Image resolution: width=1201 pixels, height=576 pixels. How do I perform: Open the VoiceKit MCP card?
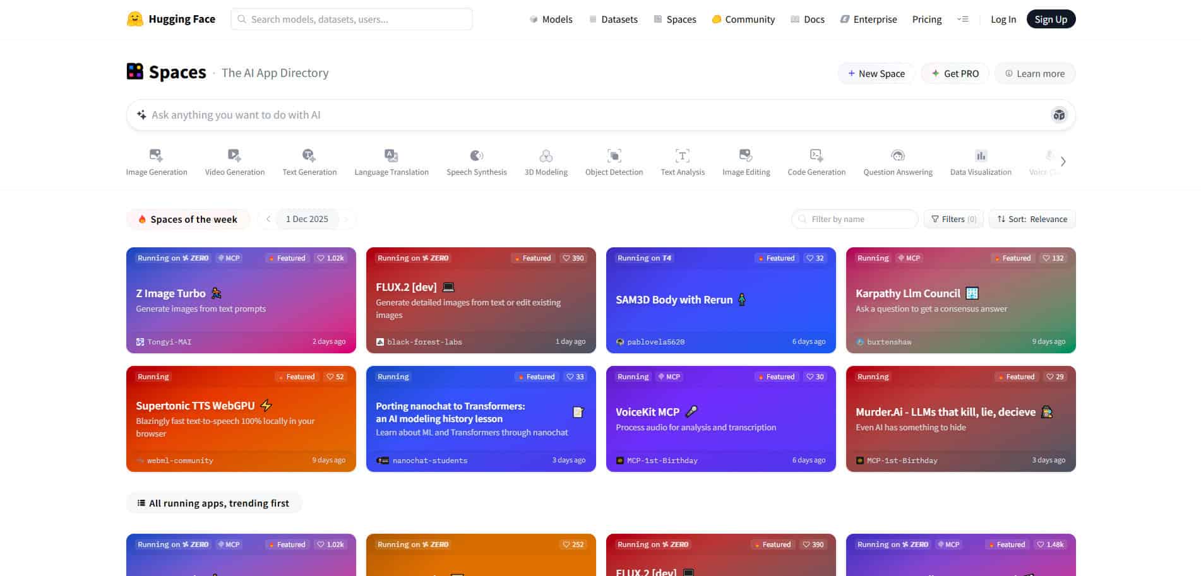click(720, 419)
